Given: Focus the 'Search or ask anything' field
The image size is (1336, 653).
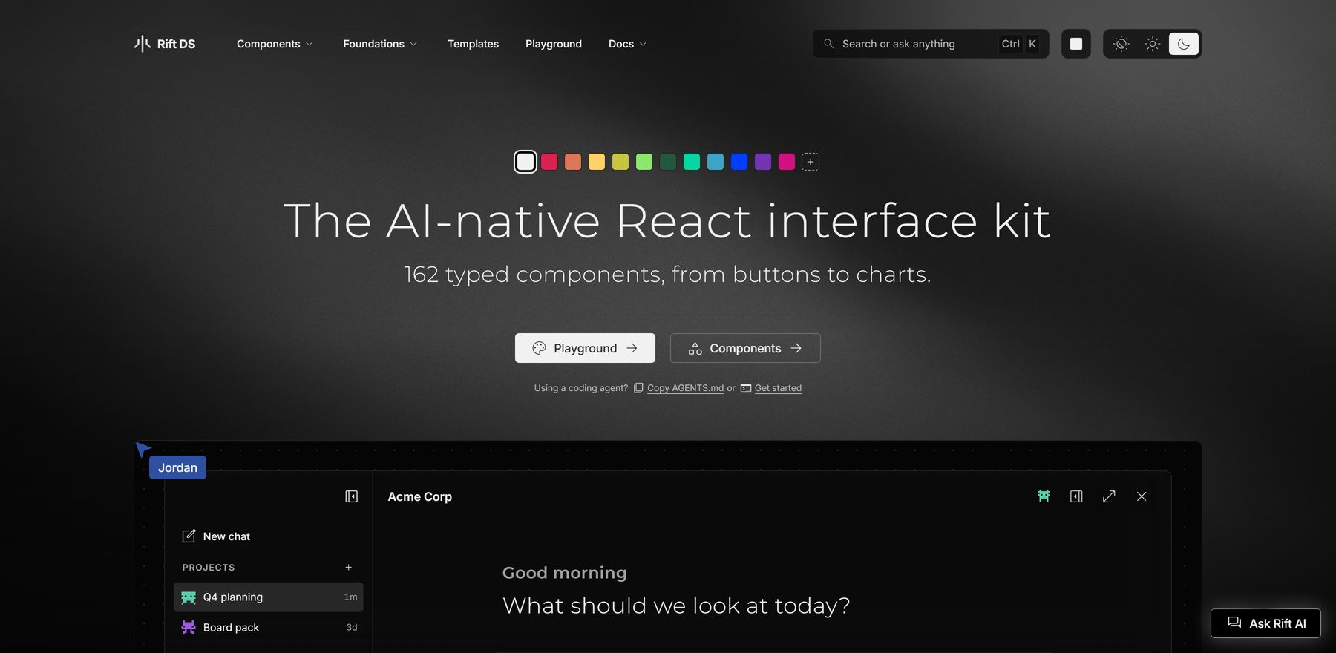Looking at the screenshot, I should [x=931, y=44].
